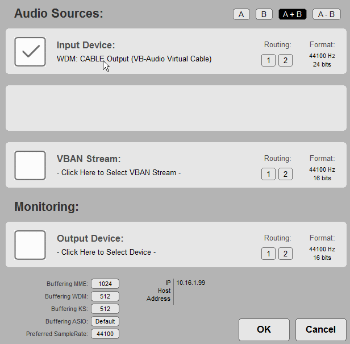Enable the Output Device monitoring checkbox
The width and height of the screenshot is (350, 344).
tap(30, 245)
